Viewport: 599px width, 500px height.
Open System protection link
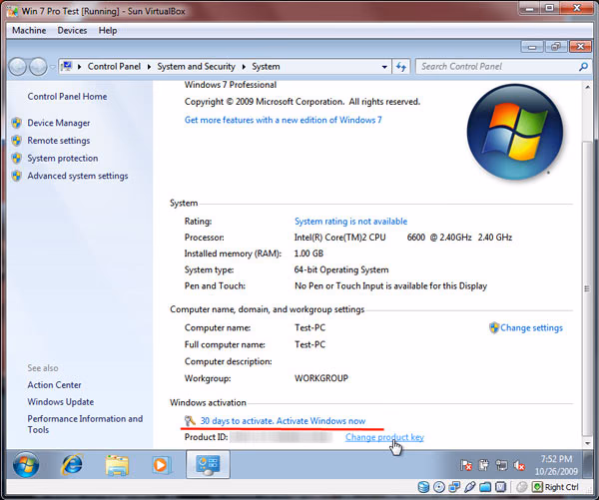click(x=63, y=158)
